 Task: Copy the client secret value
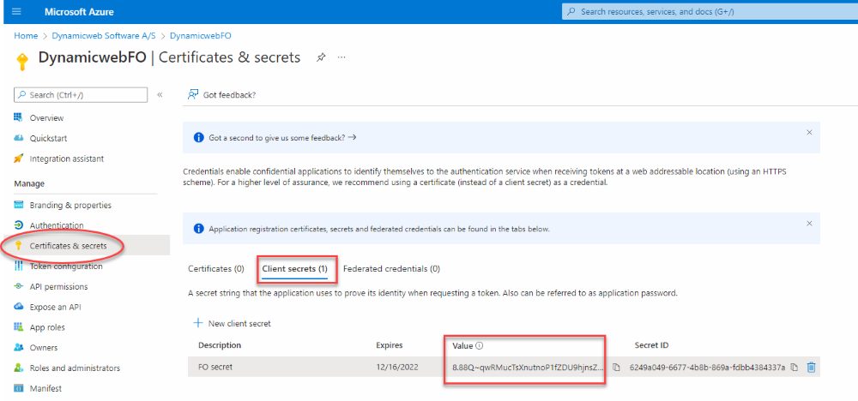tap(616, 368)
